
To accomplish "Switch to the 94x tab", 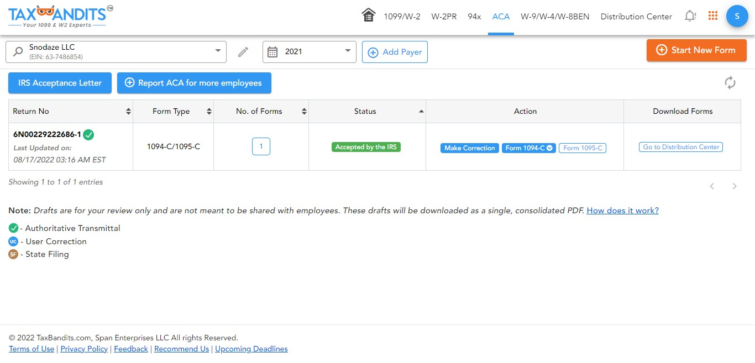I will click(x=474, y=17).
